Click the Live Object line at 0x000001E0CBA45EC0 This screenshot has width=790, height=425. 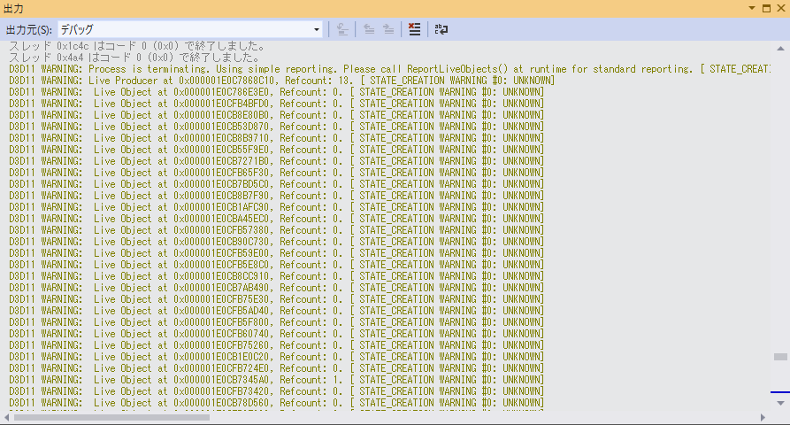click(x=277, y=219)
